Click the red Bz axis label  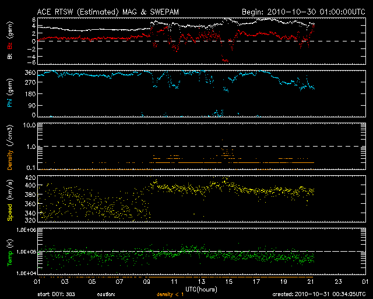coord(9,44)
